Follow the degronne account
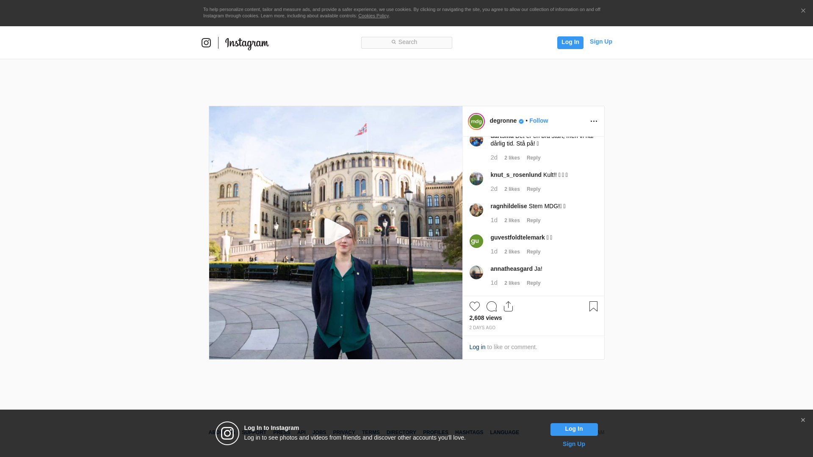This screenshot has width=813, height=457. 539,121
